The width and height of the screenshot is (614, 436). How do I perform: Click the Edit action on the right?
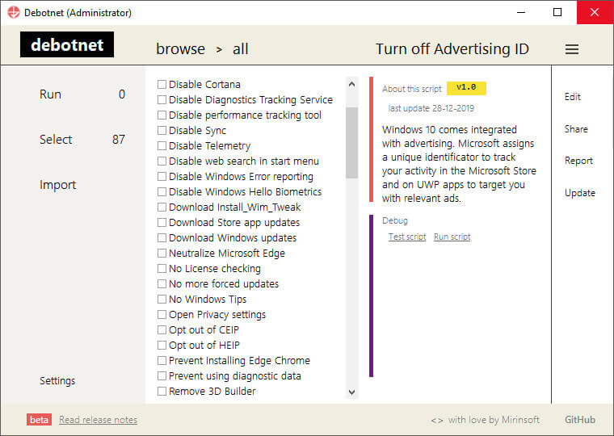(573, 97)
